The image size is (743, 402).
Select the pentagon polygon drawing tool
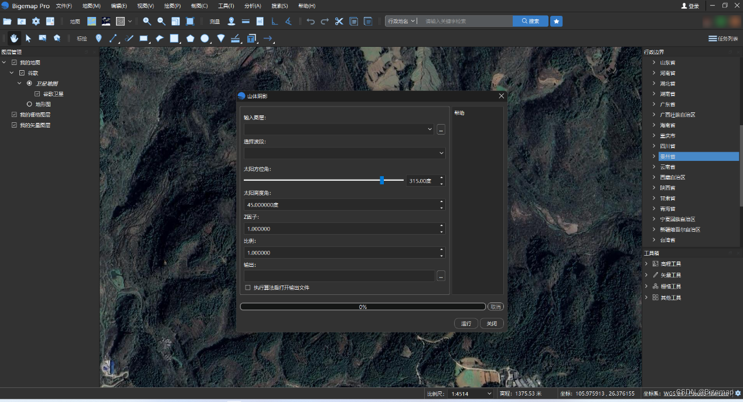[190, 39]
